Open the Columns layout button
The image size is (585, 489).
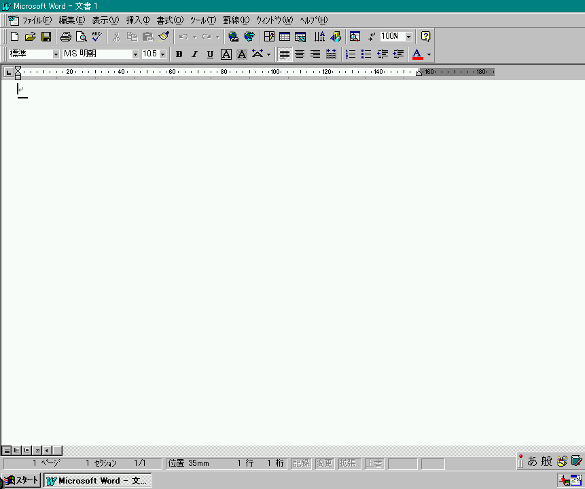320,37
